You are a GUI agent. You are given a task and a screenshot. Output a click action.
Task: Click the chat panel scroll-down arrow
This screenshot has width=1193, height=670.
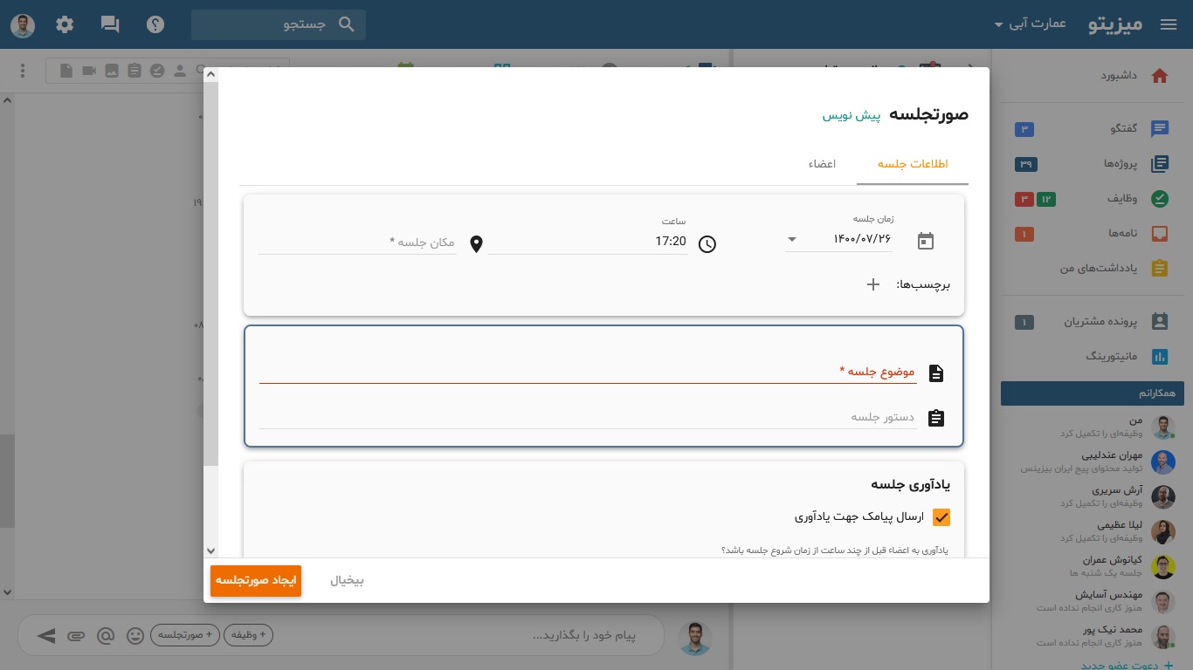tap(7, 592)
